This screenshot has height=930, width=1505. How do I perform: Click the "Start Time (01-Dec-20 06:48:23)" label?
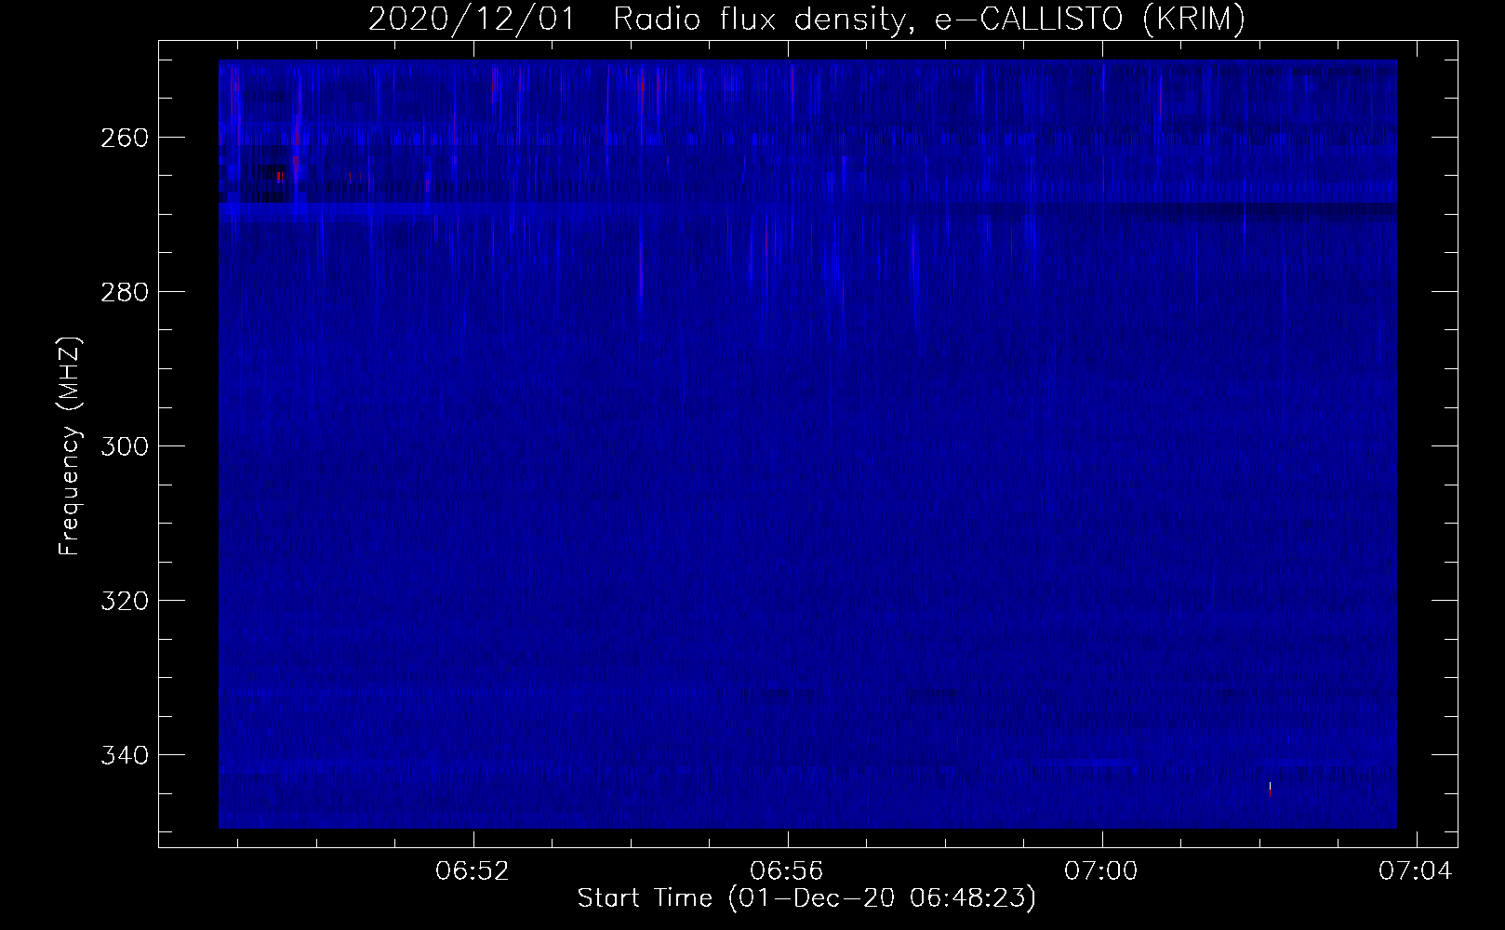[x=806, y=898]
